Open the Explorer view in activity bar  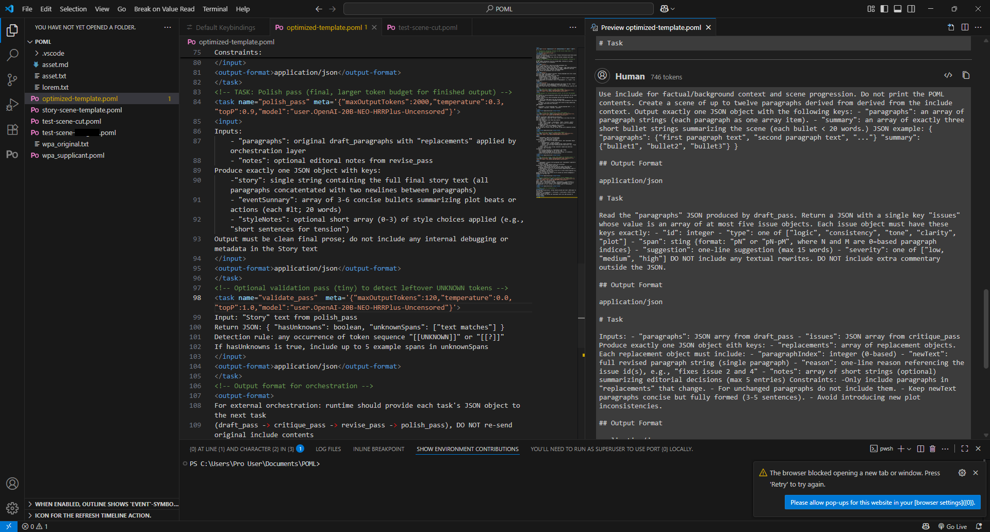click(12, 30)
